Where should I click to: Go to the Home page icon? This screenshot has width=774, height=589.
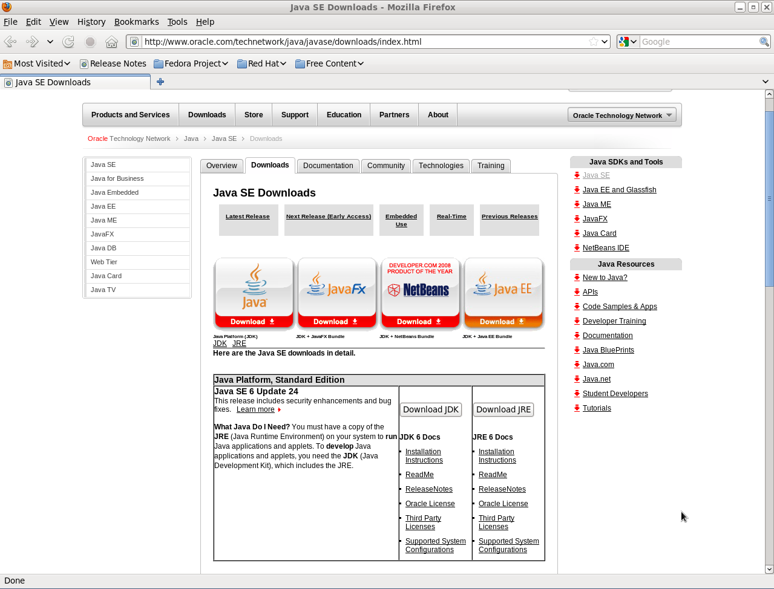111,42
